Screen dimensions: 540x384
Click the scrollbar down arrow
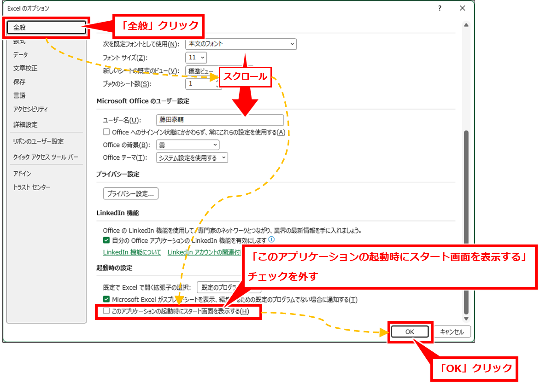tap(466, 319)
